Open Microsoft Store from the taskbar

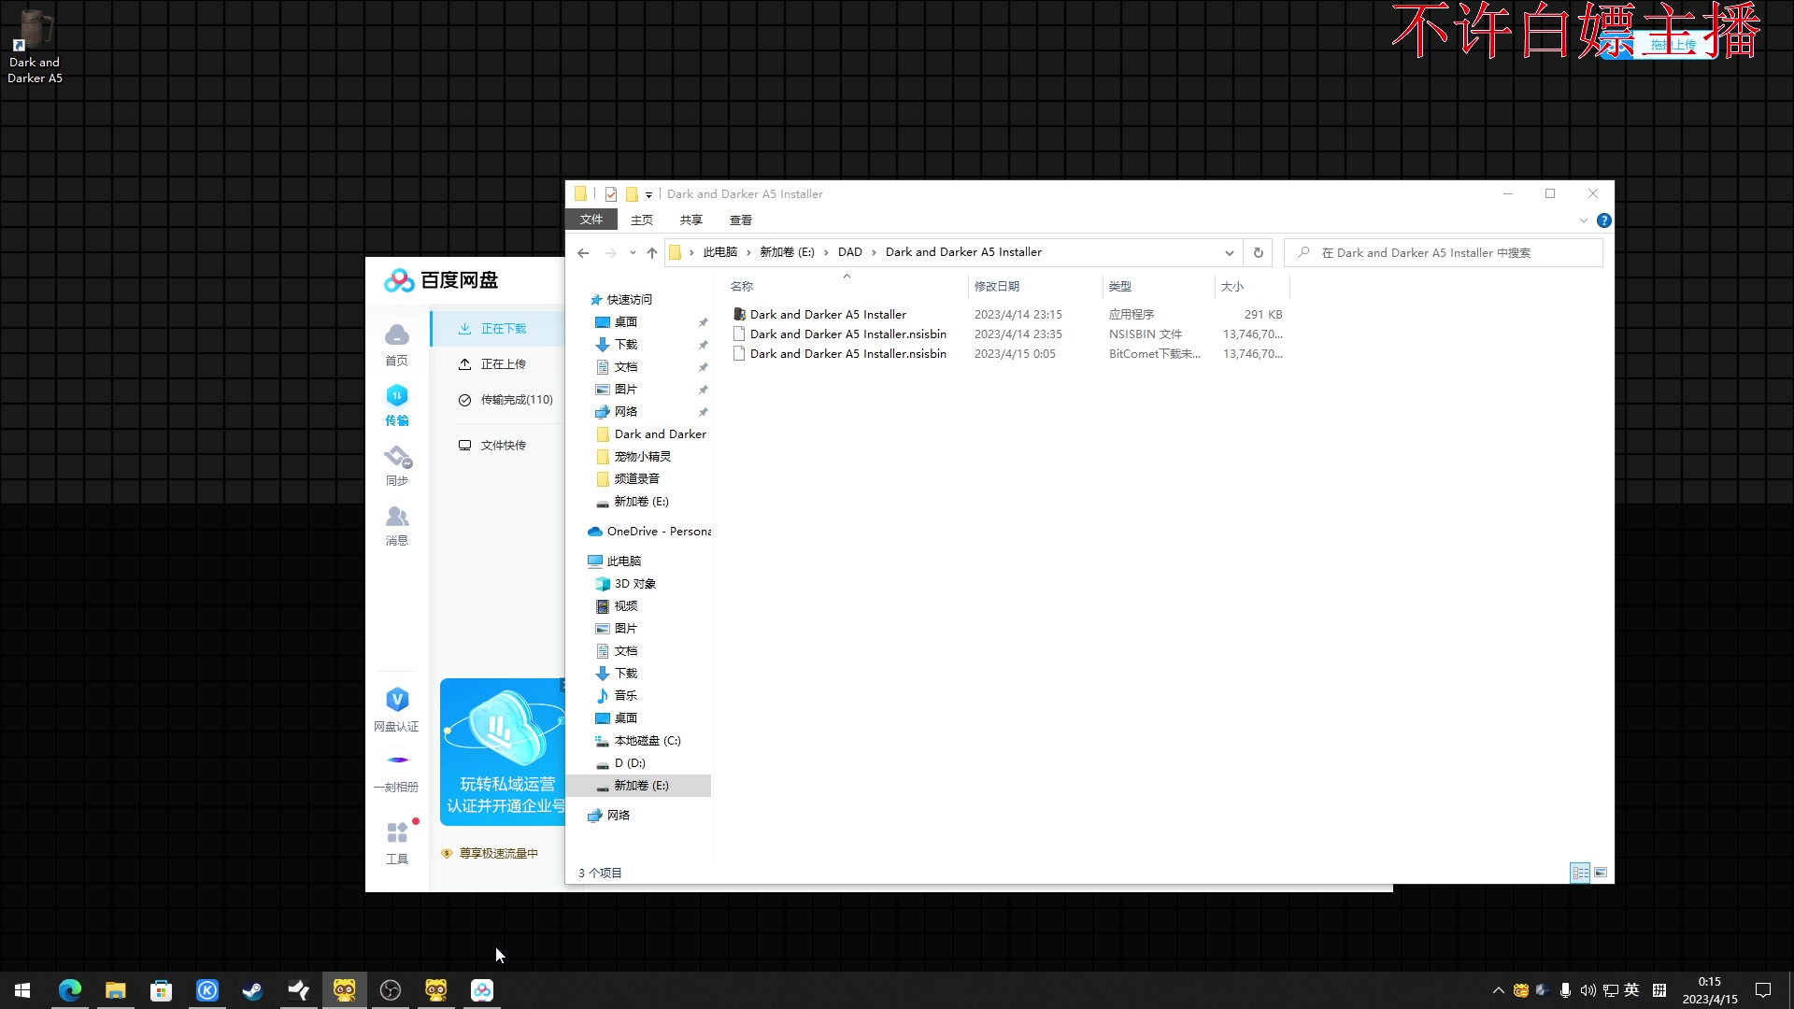click(x=162, y=990)
